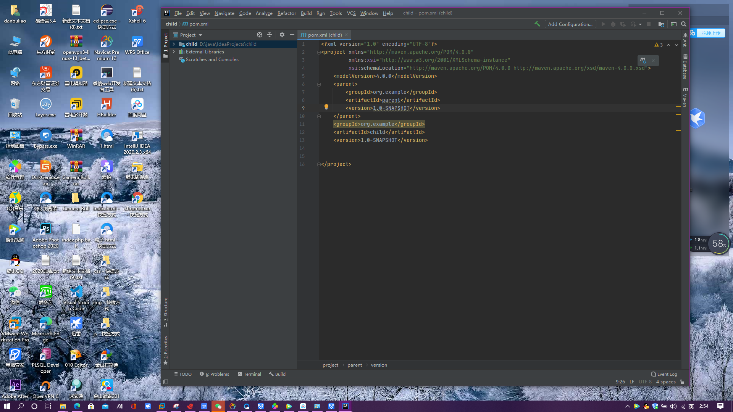Click the Search Everywhere magnifier icon
The height and width of the screenshot is (412, 733).
(x=684, y=24)
